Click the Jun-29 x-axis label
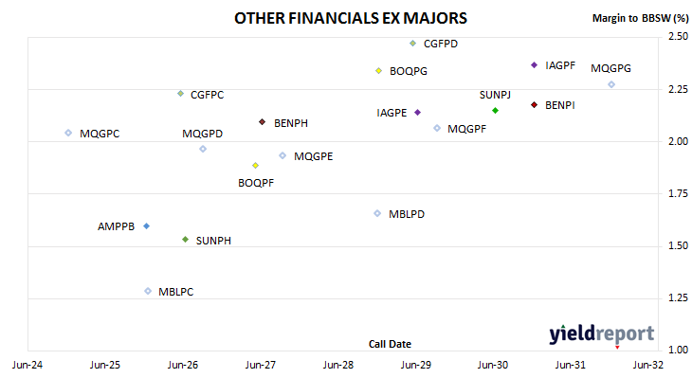This screenshot has width=692, height=378. click(416, 365)
